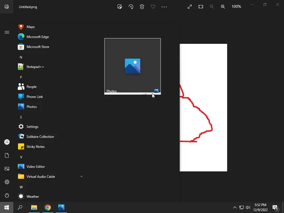
Task: Open taskbar Search magnifier
Action: (x=20, y=207)
